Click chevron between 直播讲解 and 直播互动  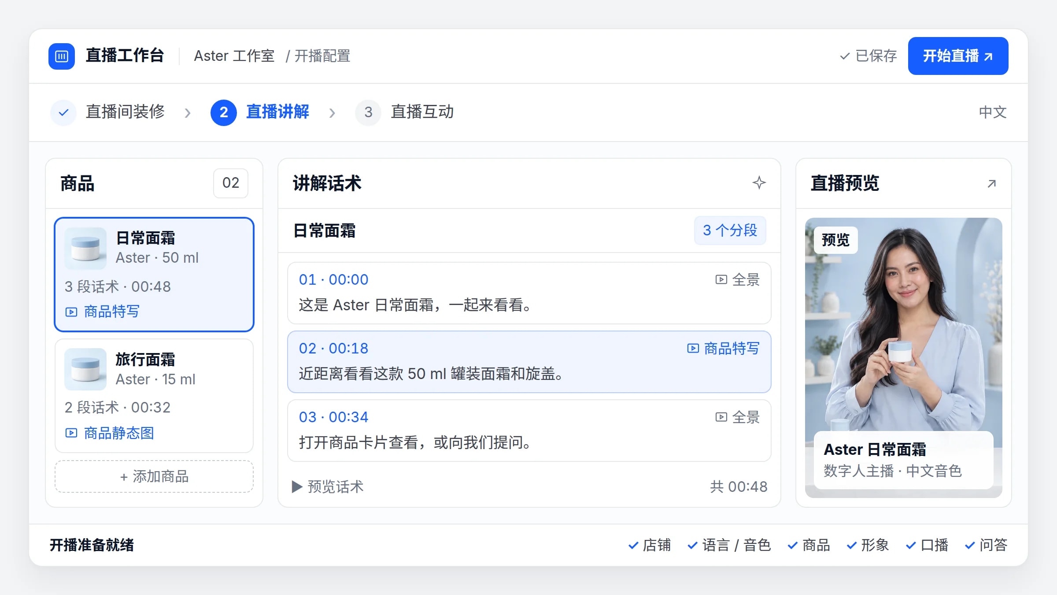click(332, 113)
